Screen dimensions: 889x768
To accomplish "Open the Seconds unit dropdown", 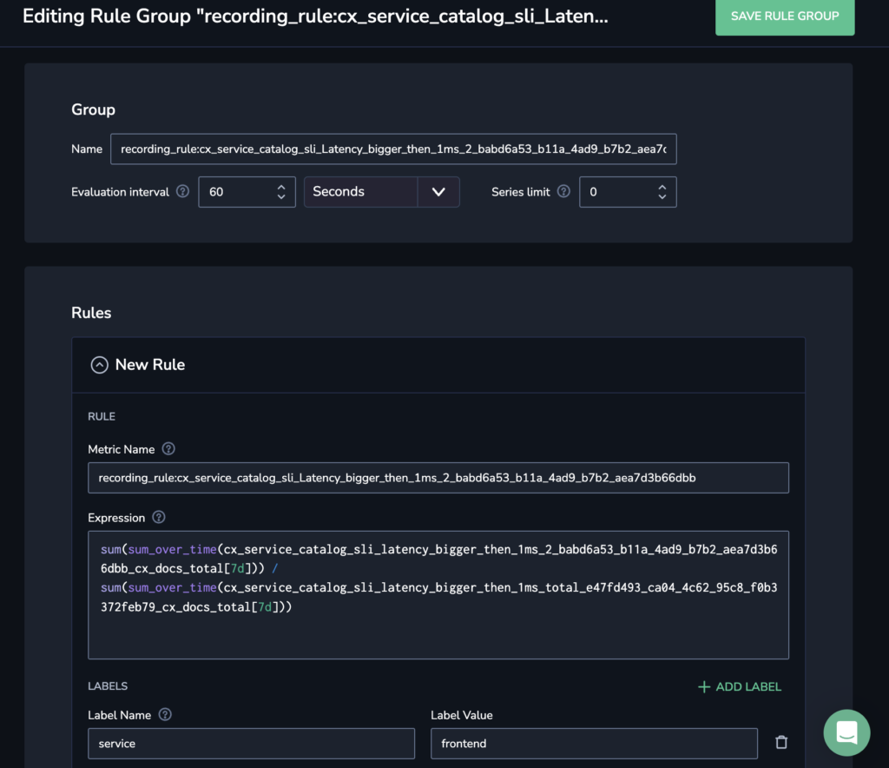I will click(382, 192).
